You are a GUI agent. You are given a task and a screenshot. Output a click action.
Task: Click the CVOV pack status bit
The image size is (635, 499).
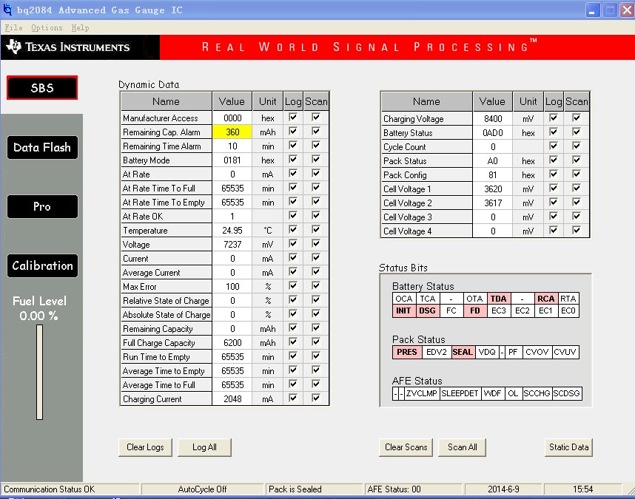[537, 352]
